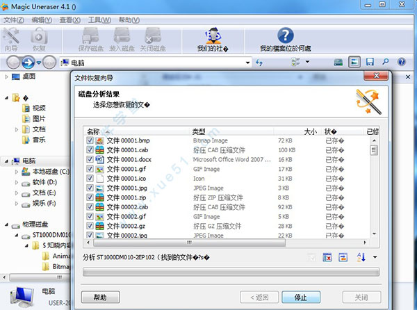
Task: Click the disk drive icon in navigation bar
Action: click(338, 63)
